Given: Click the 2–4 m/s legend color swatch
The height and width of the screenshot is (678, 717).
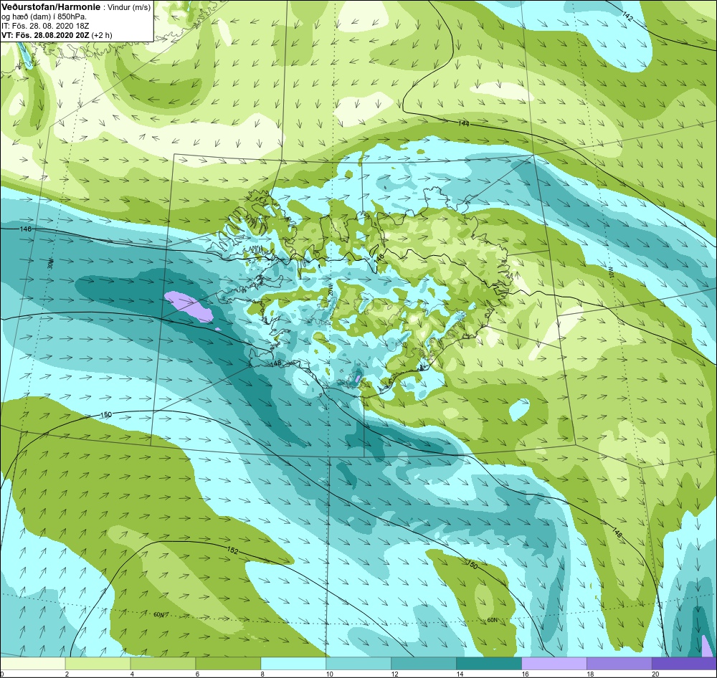Looking at the screenshot, I should (98, 664).
